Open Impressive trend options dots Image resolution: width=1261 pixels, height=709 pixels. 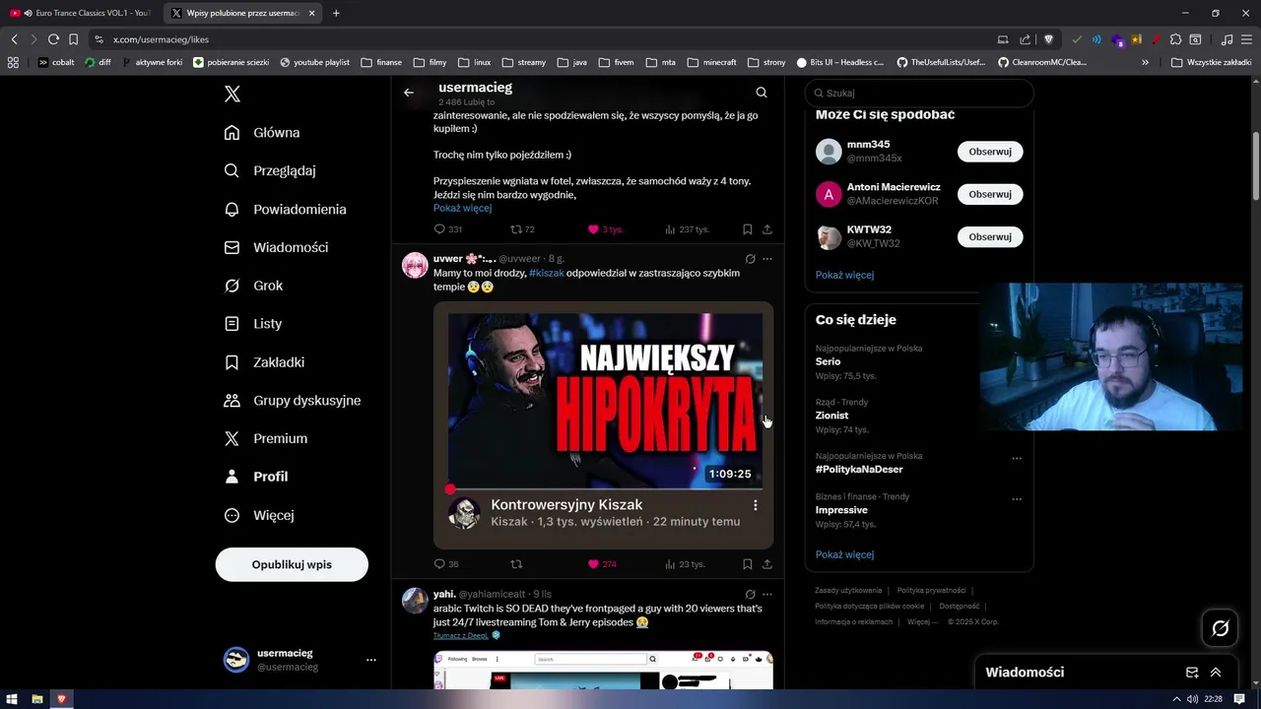pyautogui.click(x=1017, y=499)
